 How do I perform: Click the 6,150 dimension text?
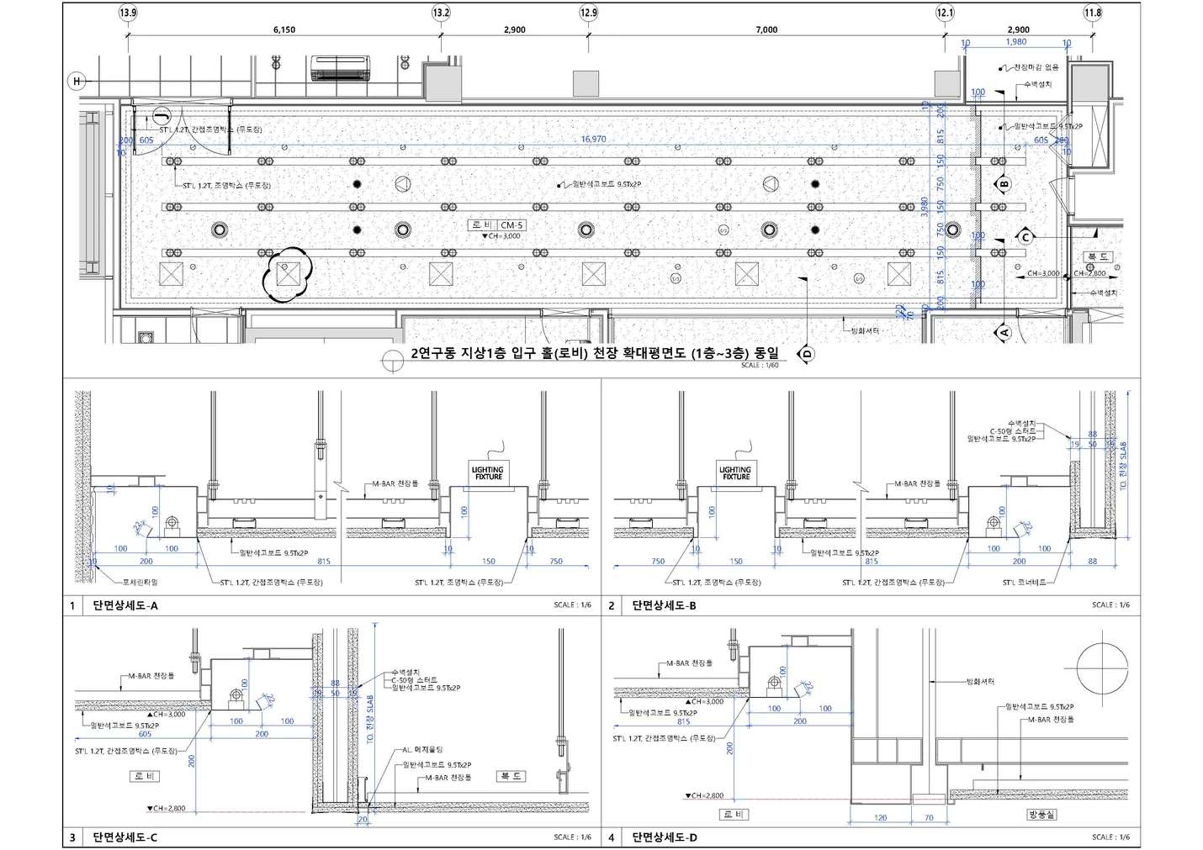(x=284, y=29)
